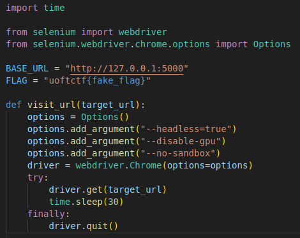This screenshot has width=300, height=238.
Task: Open the http://127.0.0.1:5000 link
Action: coord(127,68)
